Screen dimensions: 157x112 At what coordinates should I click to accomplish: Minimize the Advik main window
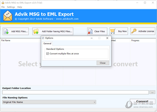coord(137,3)
